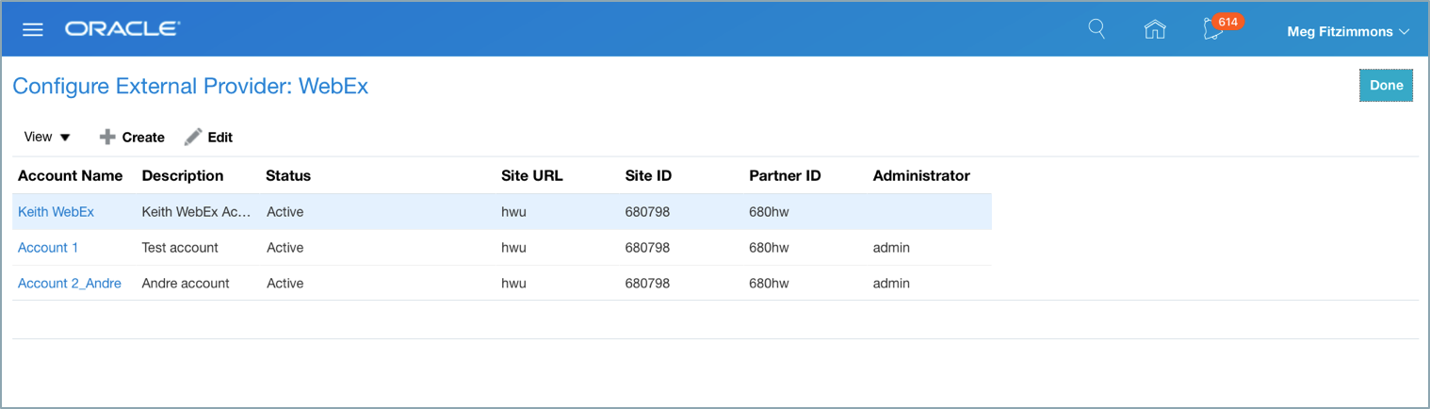The height and width of the screenshot is (409, 1430).
Task: Sort by Account Name column header
Action: click(70, 176)
